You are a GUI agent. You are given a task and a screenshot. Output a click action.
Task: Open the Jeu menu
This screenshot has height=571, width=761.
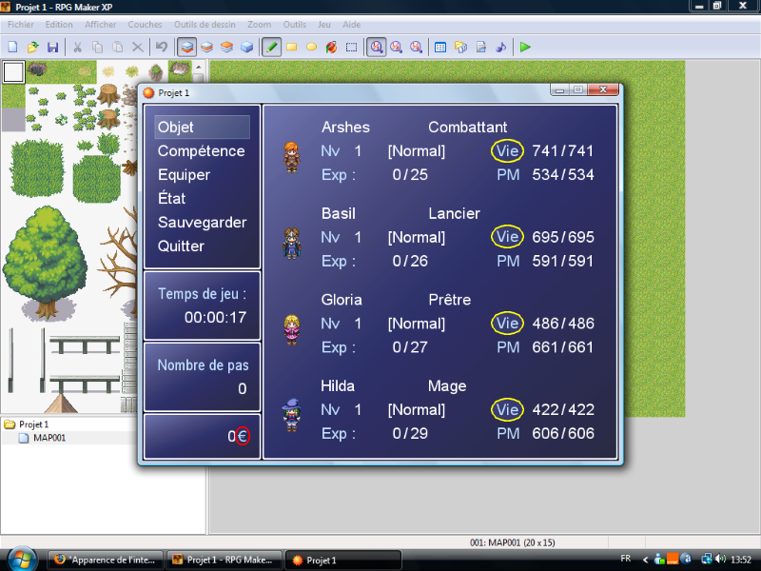pos(324,25)
